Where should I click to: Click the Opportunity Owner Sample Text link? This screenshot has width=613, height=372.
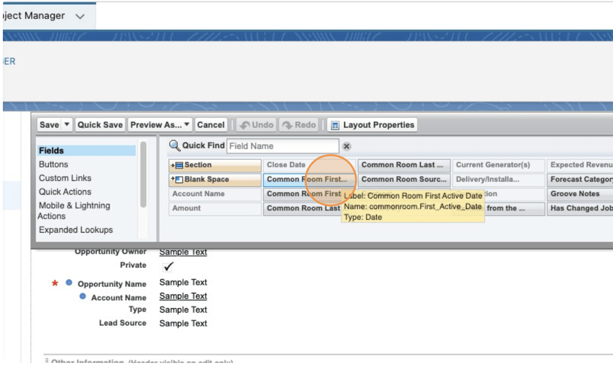[183, 252]
